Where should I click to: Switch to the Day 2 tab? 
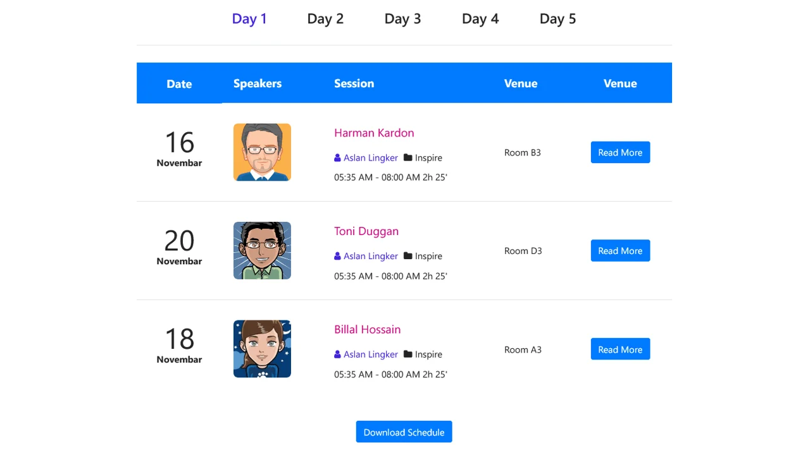pos(325,19)
